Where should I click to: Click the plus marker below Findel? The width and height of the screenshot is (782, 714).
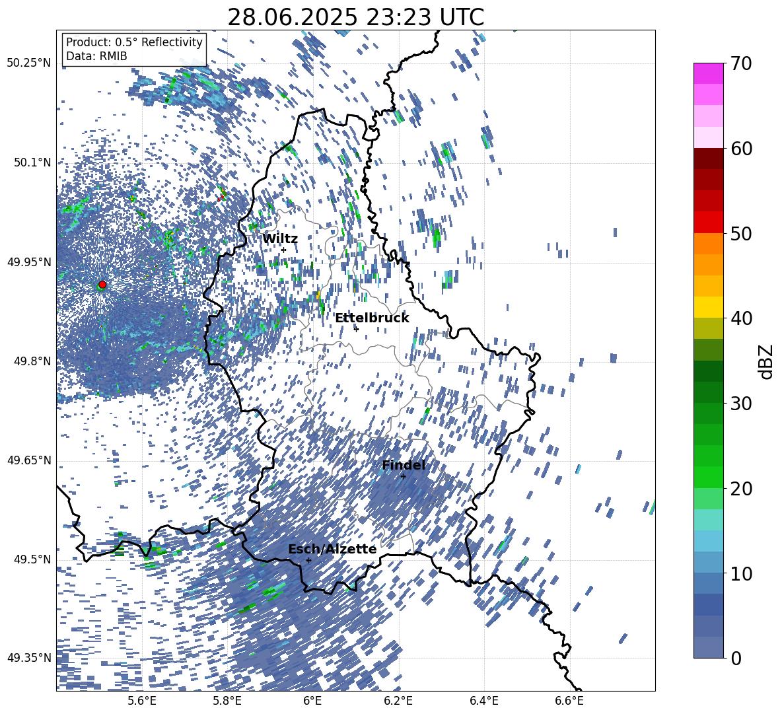[x=403, y=476]
